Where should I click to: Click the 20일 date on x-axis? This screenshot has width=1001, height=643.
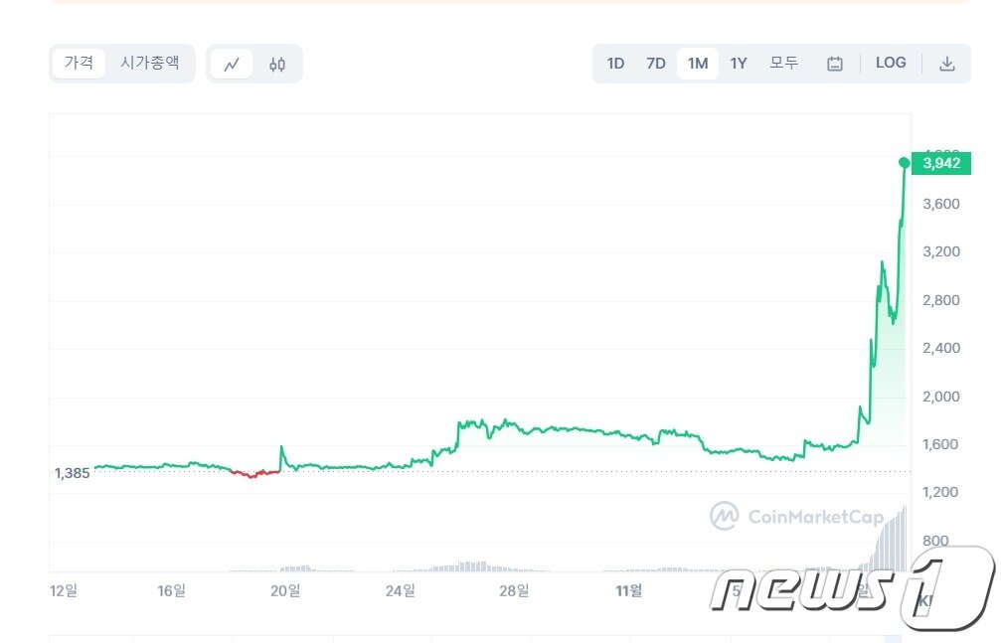[285, 590]
